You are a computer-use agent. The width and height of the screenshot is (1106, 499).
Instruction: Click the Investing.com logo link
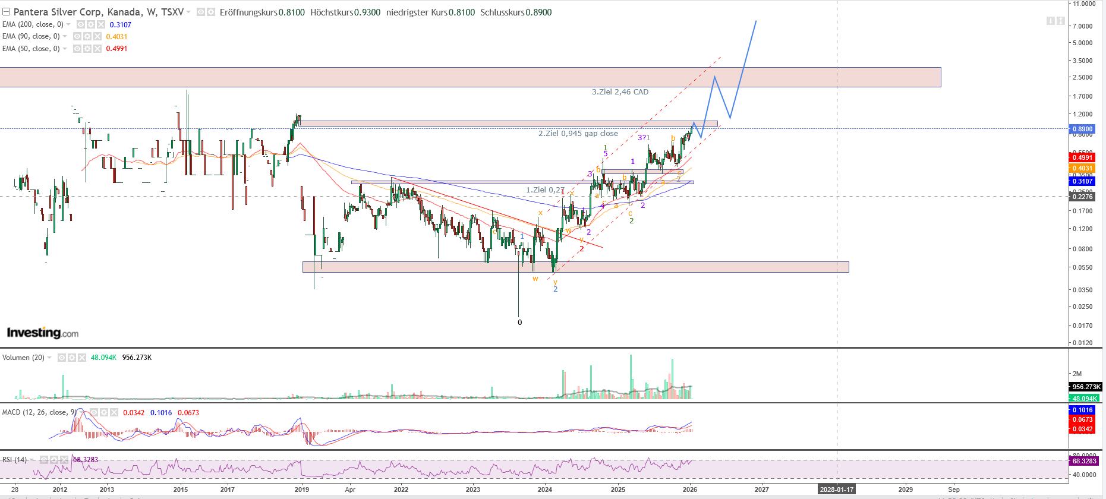click(x=42, y=333)
